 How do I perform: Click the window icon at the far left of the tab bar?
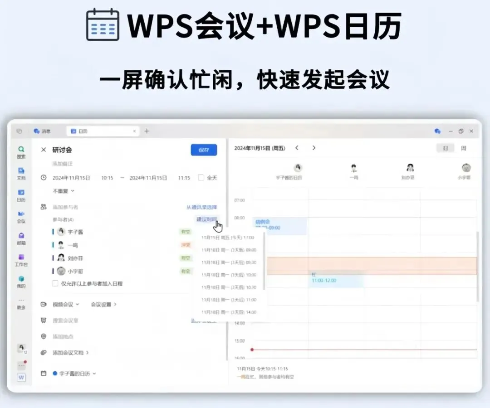[19, 131]
